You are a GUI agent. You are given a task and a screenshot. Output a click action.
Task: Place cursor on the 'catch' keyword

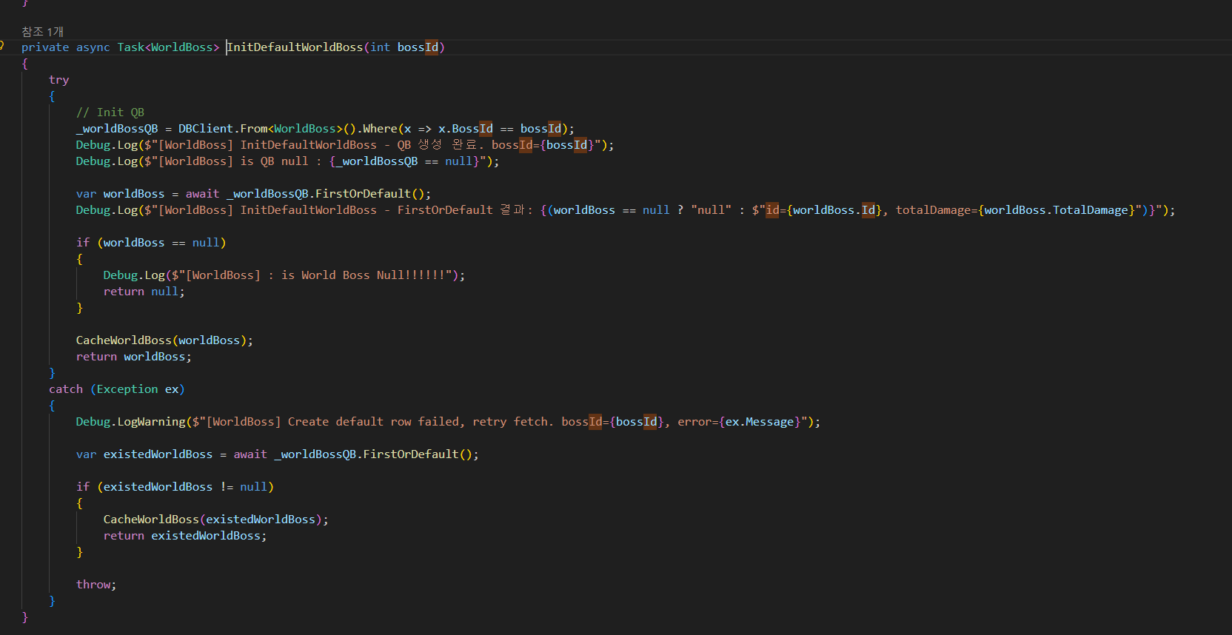coord(66,389)
